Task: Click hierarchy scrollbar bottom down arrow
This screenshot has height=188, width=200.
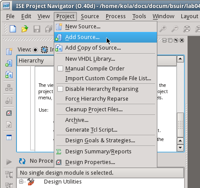Action: point(180,148)
